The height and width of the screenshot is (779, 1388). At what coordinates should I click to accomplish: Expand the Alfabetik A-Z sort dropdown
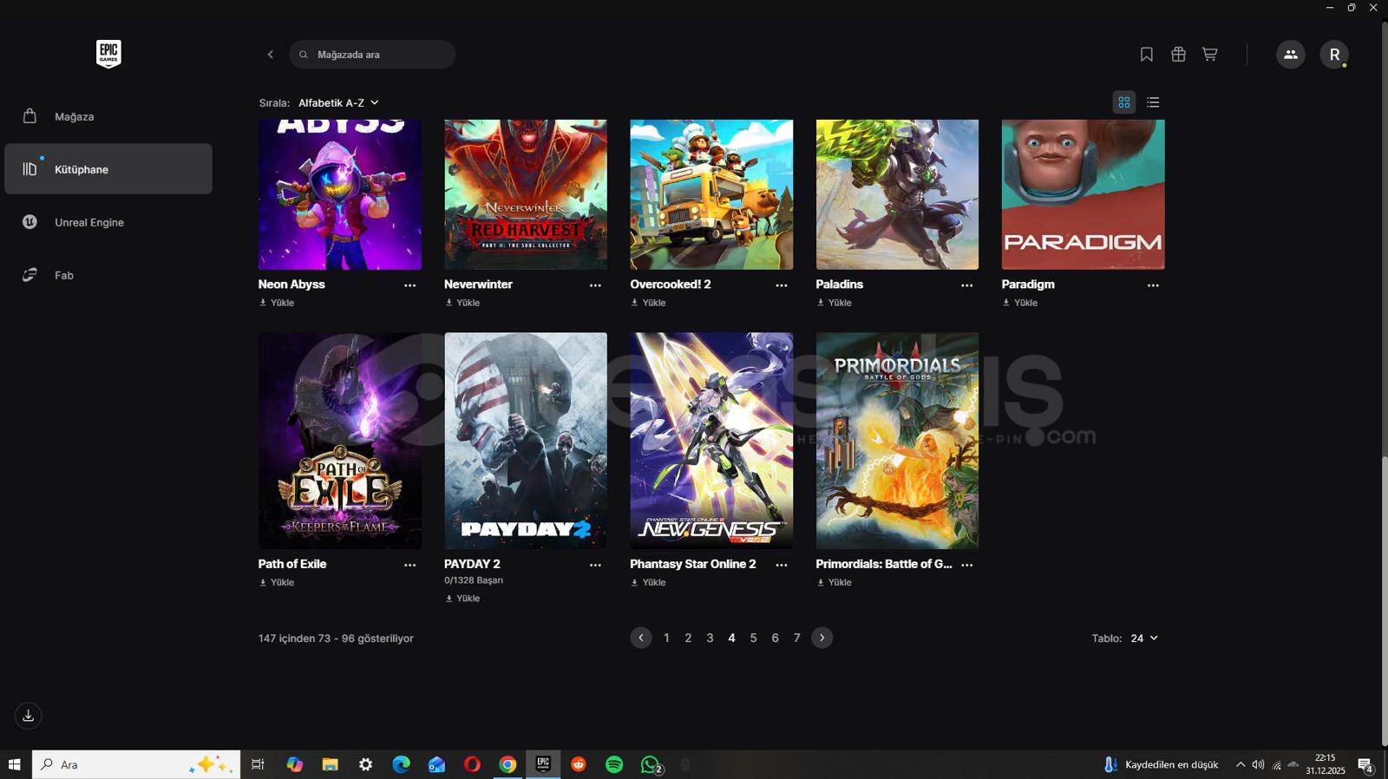click(338, 102)
